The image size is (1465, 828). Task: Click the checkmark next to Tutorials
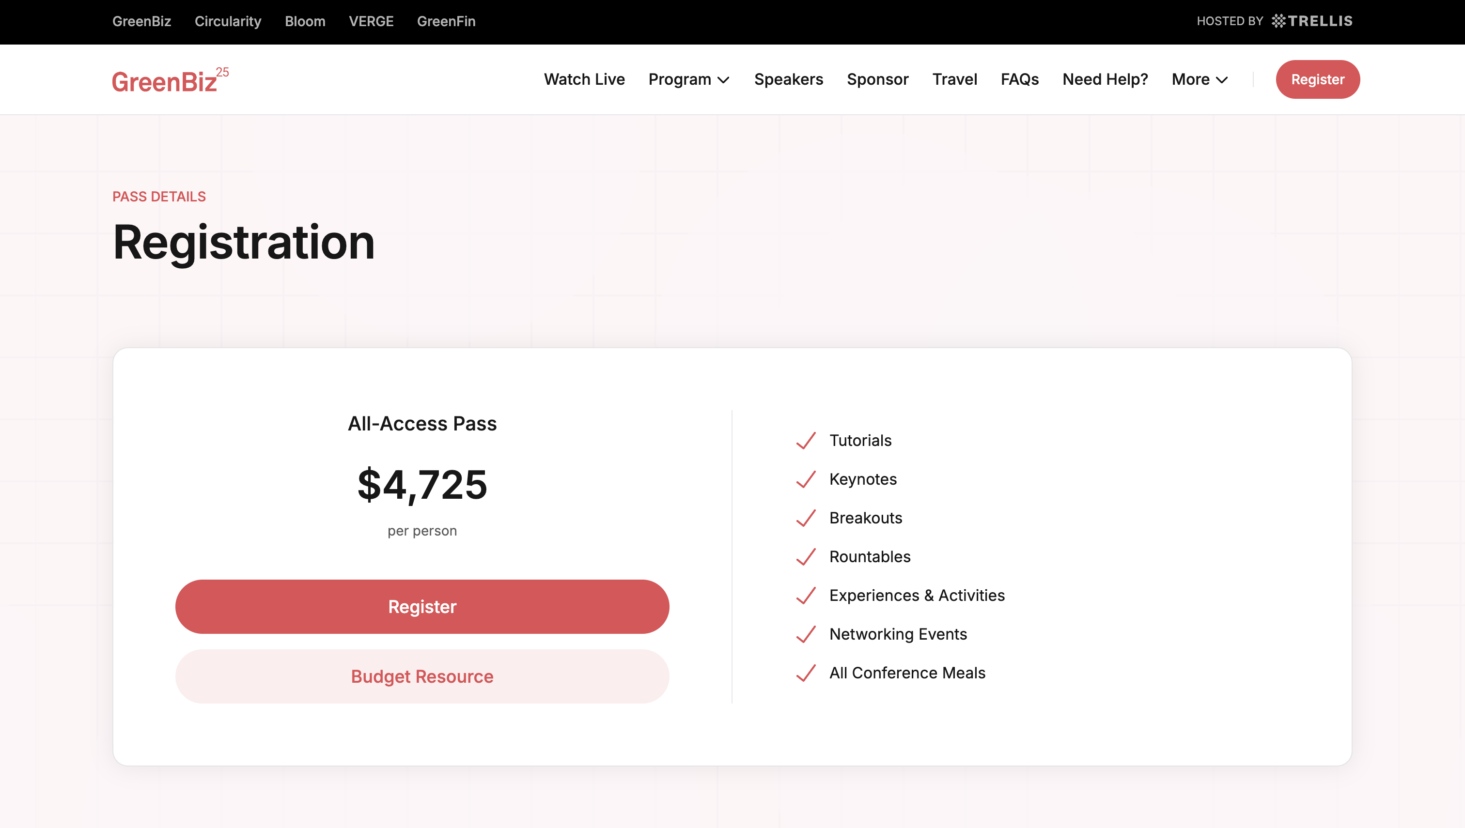pyautogui.click(x=806, y=441)
